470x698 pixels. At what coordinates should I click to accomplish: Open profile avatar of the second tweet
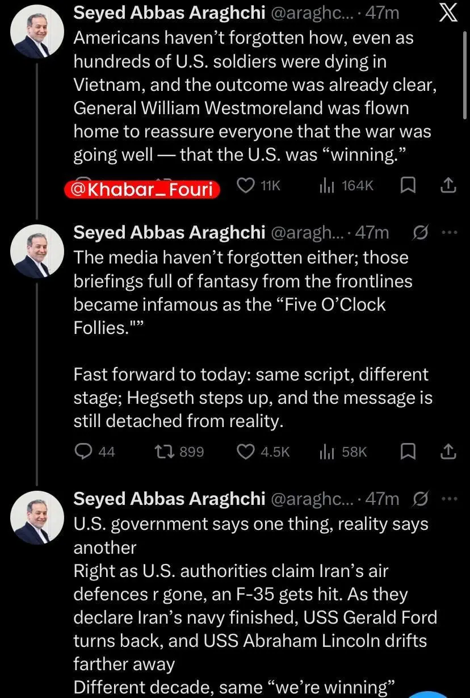38,249
